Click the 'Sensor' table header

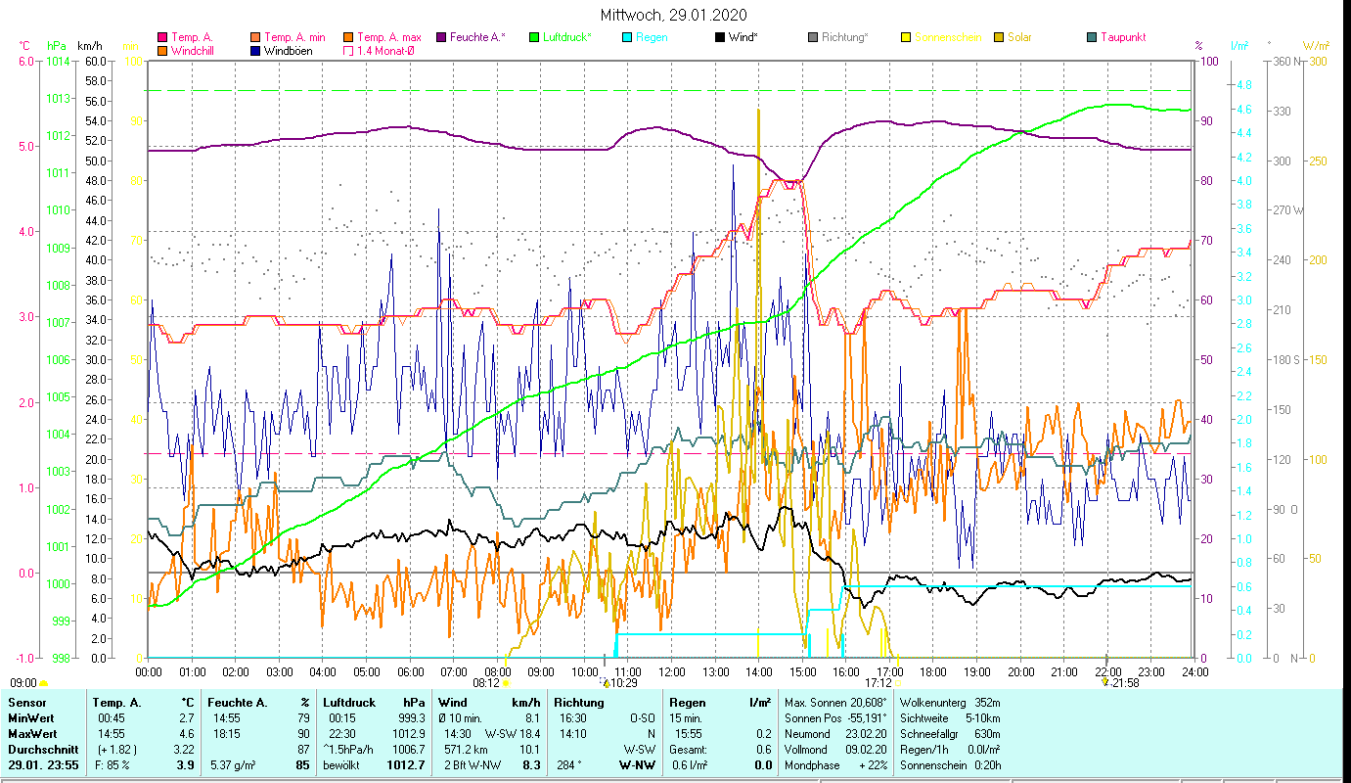tap(25, 703)
